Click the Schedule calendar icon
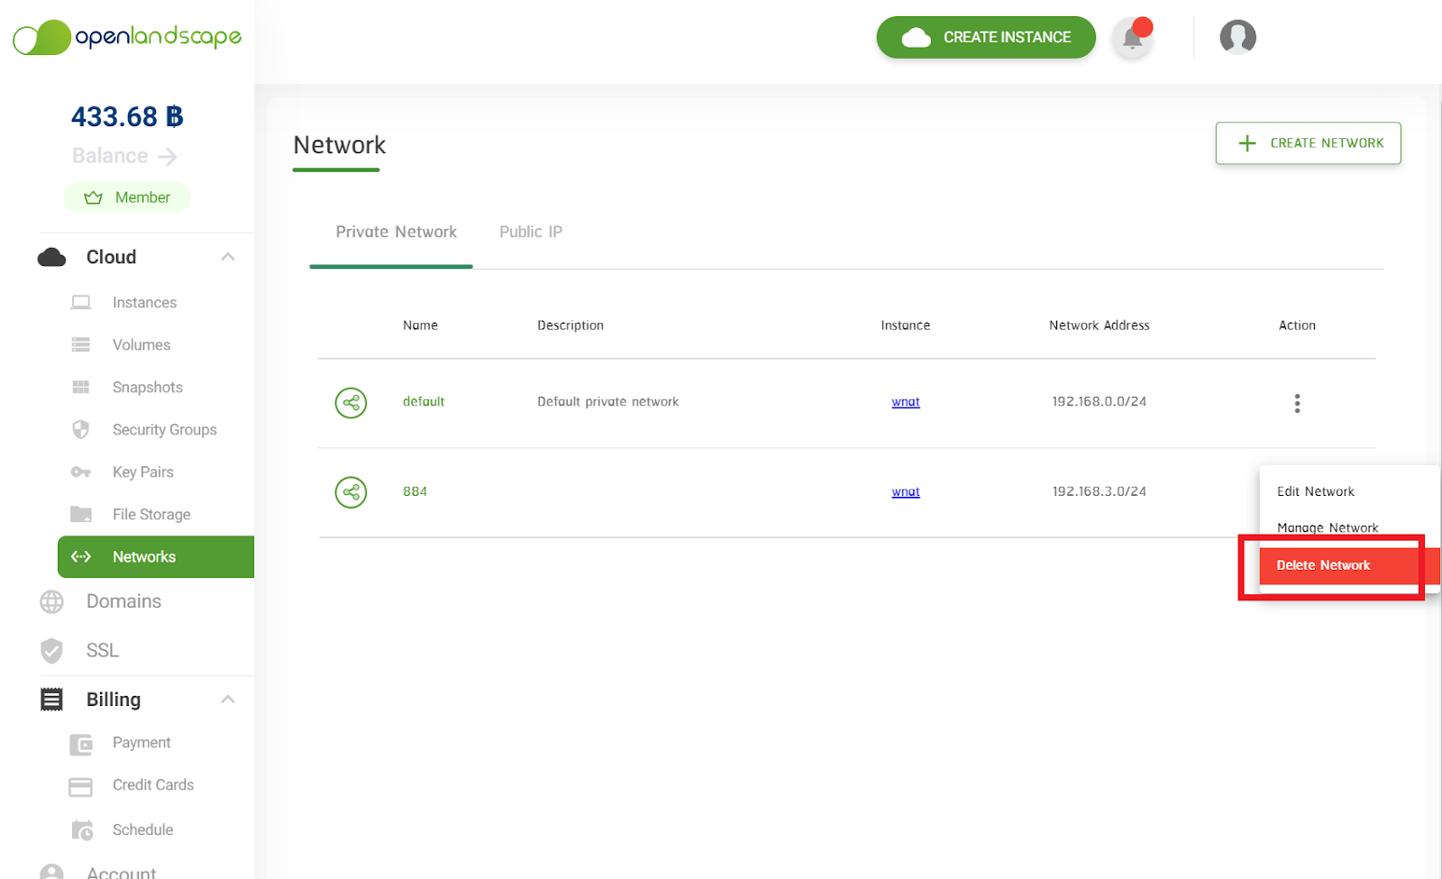 pyautogui.click(x=82, y=830)
